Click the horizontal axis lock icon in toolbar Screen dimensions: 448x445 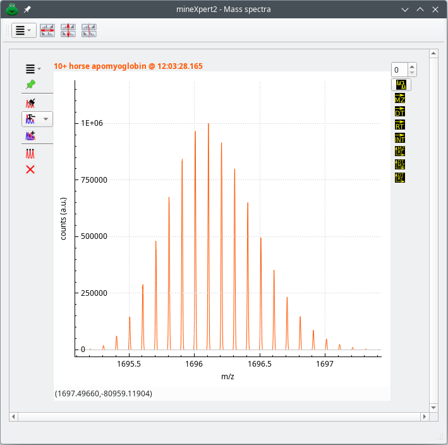tap(47, 30)
